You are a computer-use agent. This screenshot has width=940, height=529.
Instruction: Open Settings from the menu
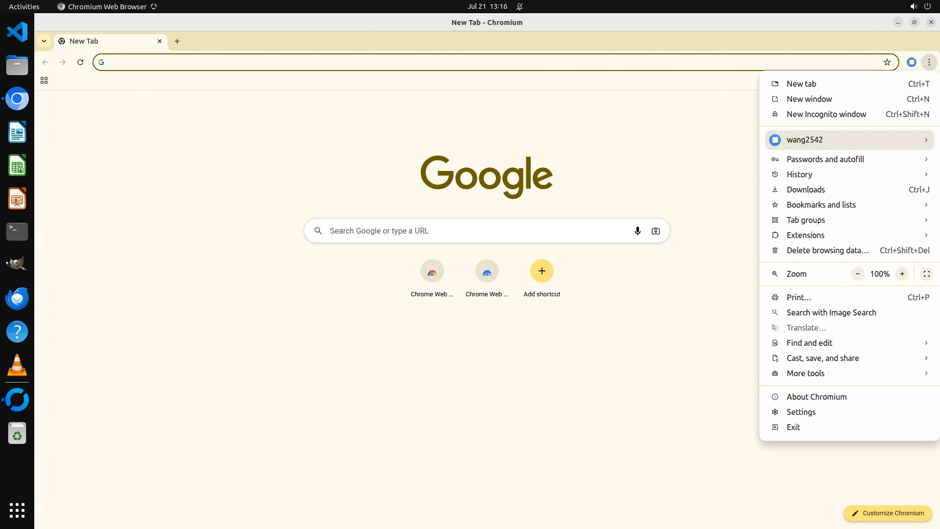[801, 412]
